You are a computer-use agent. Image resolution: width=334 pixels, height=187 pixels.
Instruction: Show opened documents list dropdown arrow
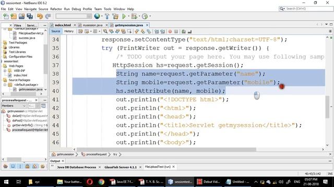[x=326, y=24]
